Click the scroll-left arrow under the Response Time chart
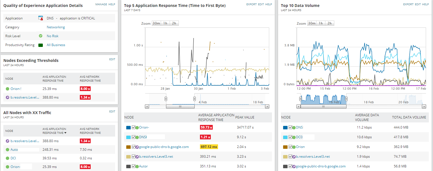Image resolution: width=433 pixels, height=171 pixels. tap(147, 106)
